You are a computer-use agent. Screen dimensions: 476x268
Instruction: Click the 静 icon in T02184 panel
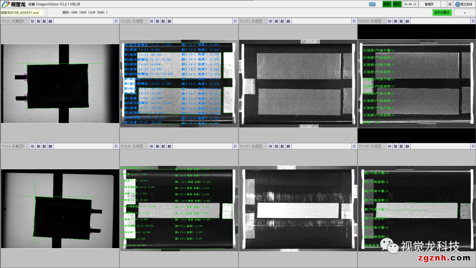tap(408, 21)
